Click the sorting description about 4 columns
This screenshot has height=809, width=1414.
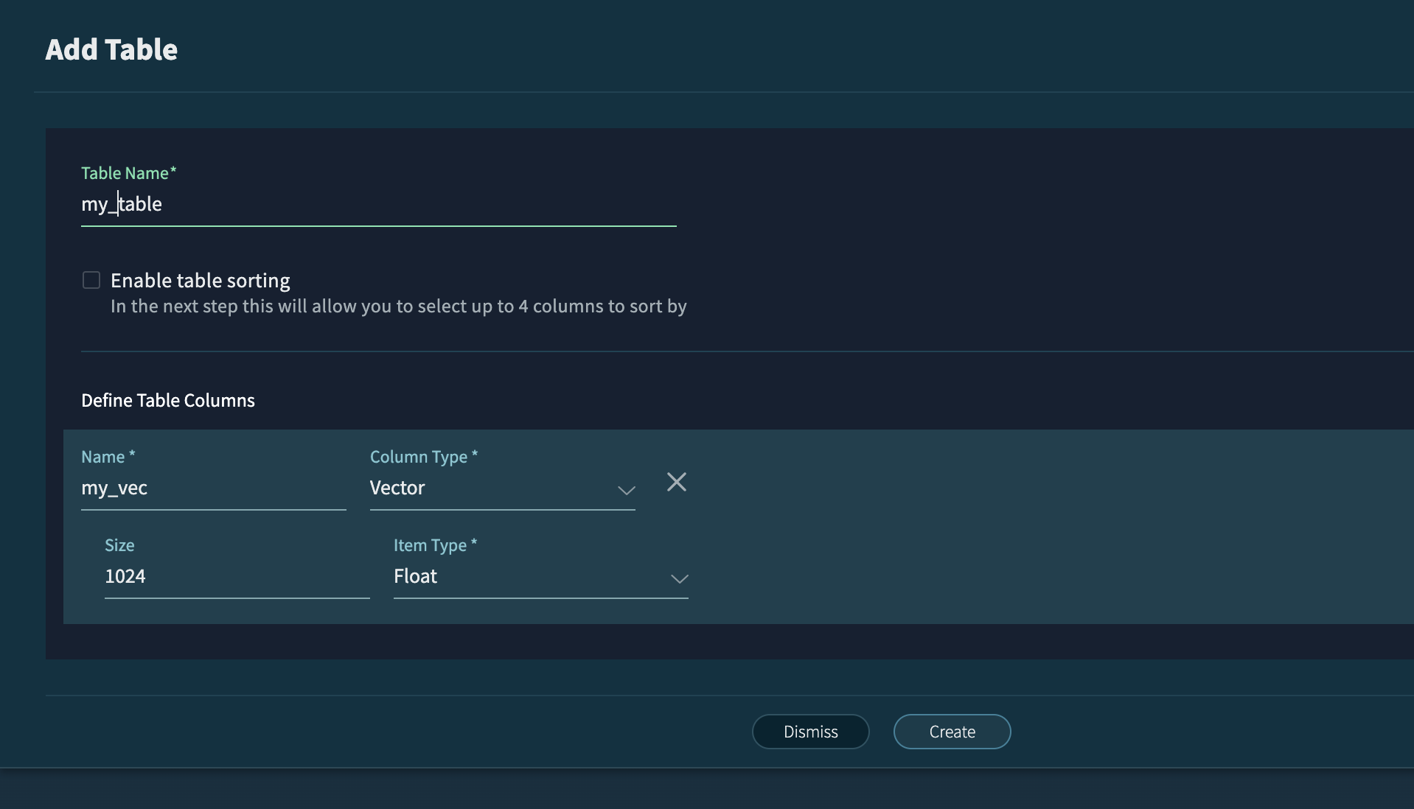point(398,307)
